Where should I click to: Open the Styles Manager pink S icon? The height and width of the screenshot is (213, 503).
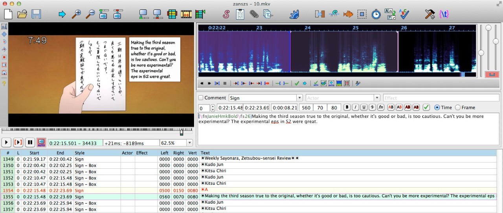click(226, 14)
